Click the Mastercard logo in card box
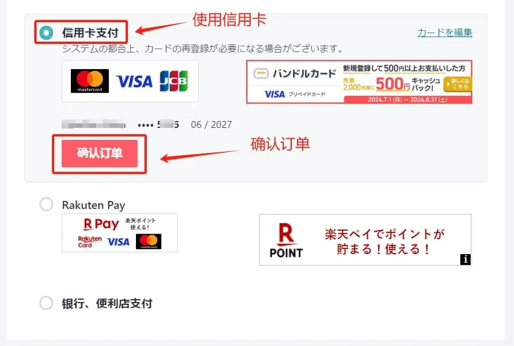This screenshot has height=346, width=514. click(90, 81)
